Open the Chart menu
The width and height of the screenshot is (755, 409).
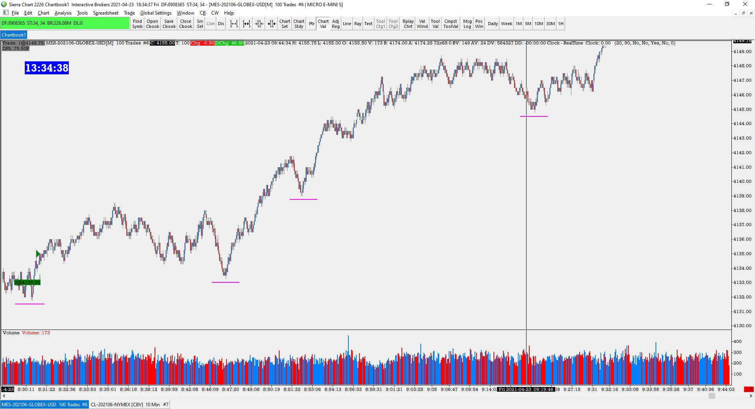pyautogui.click(x=43, y=13)
